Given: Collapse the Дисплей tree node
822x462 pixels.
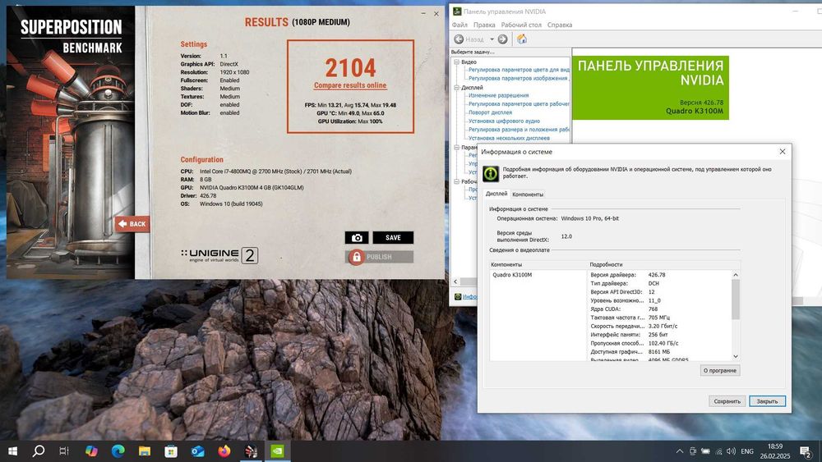Looking at the screenshot, I should pos(456,87).
